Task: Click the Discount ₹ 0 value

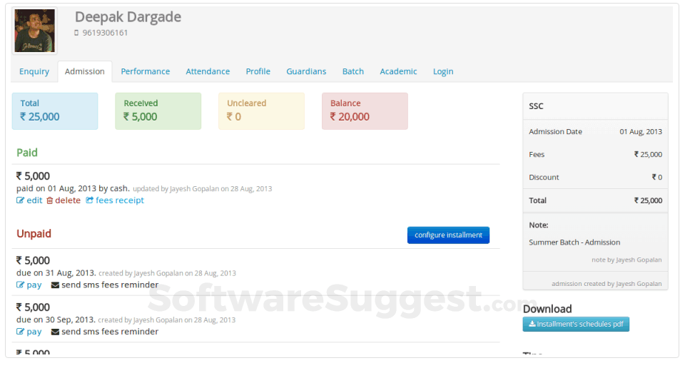Action: 657,178
